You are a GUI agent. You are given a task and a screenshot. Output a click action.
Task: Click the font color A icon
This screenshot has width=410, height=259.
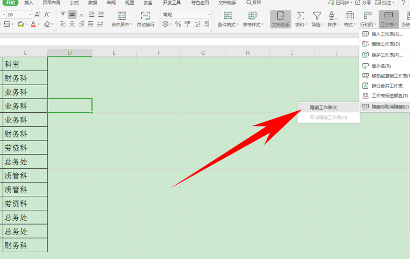click(x=33, y=24)
